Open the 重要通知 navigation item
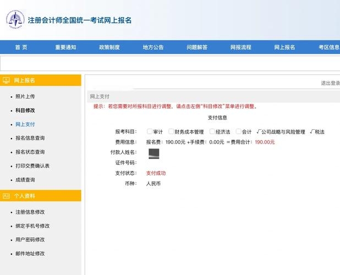 65,47
